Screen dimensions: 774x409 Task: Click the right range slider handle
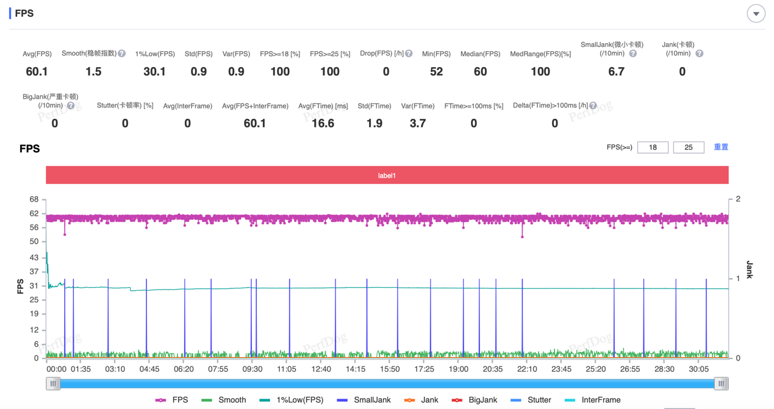pyautogui.click(x=721, y=383)
